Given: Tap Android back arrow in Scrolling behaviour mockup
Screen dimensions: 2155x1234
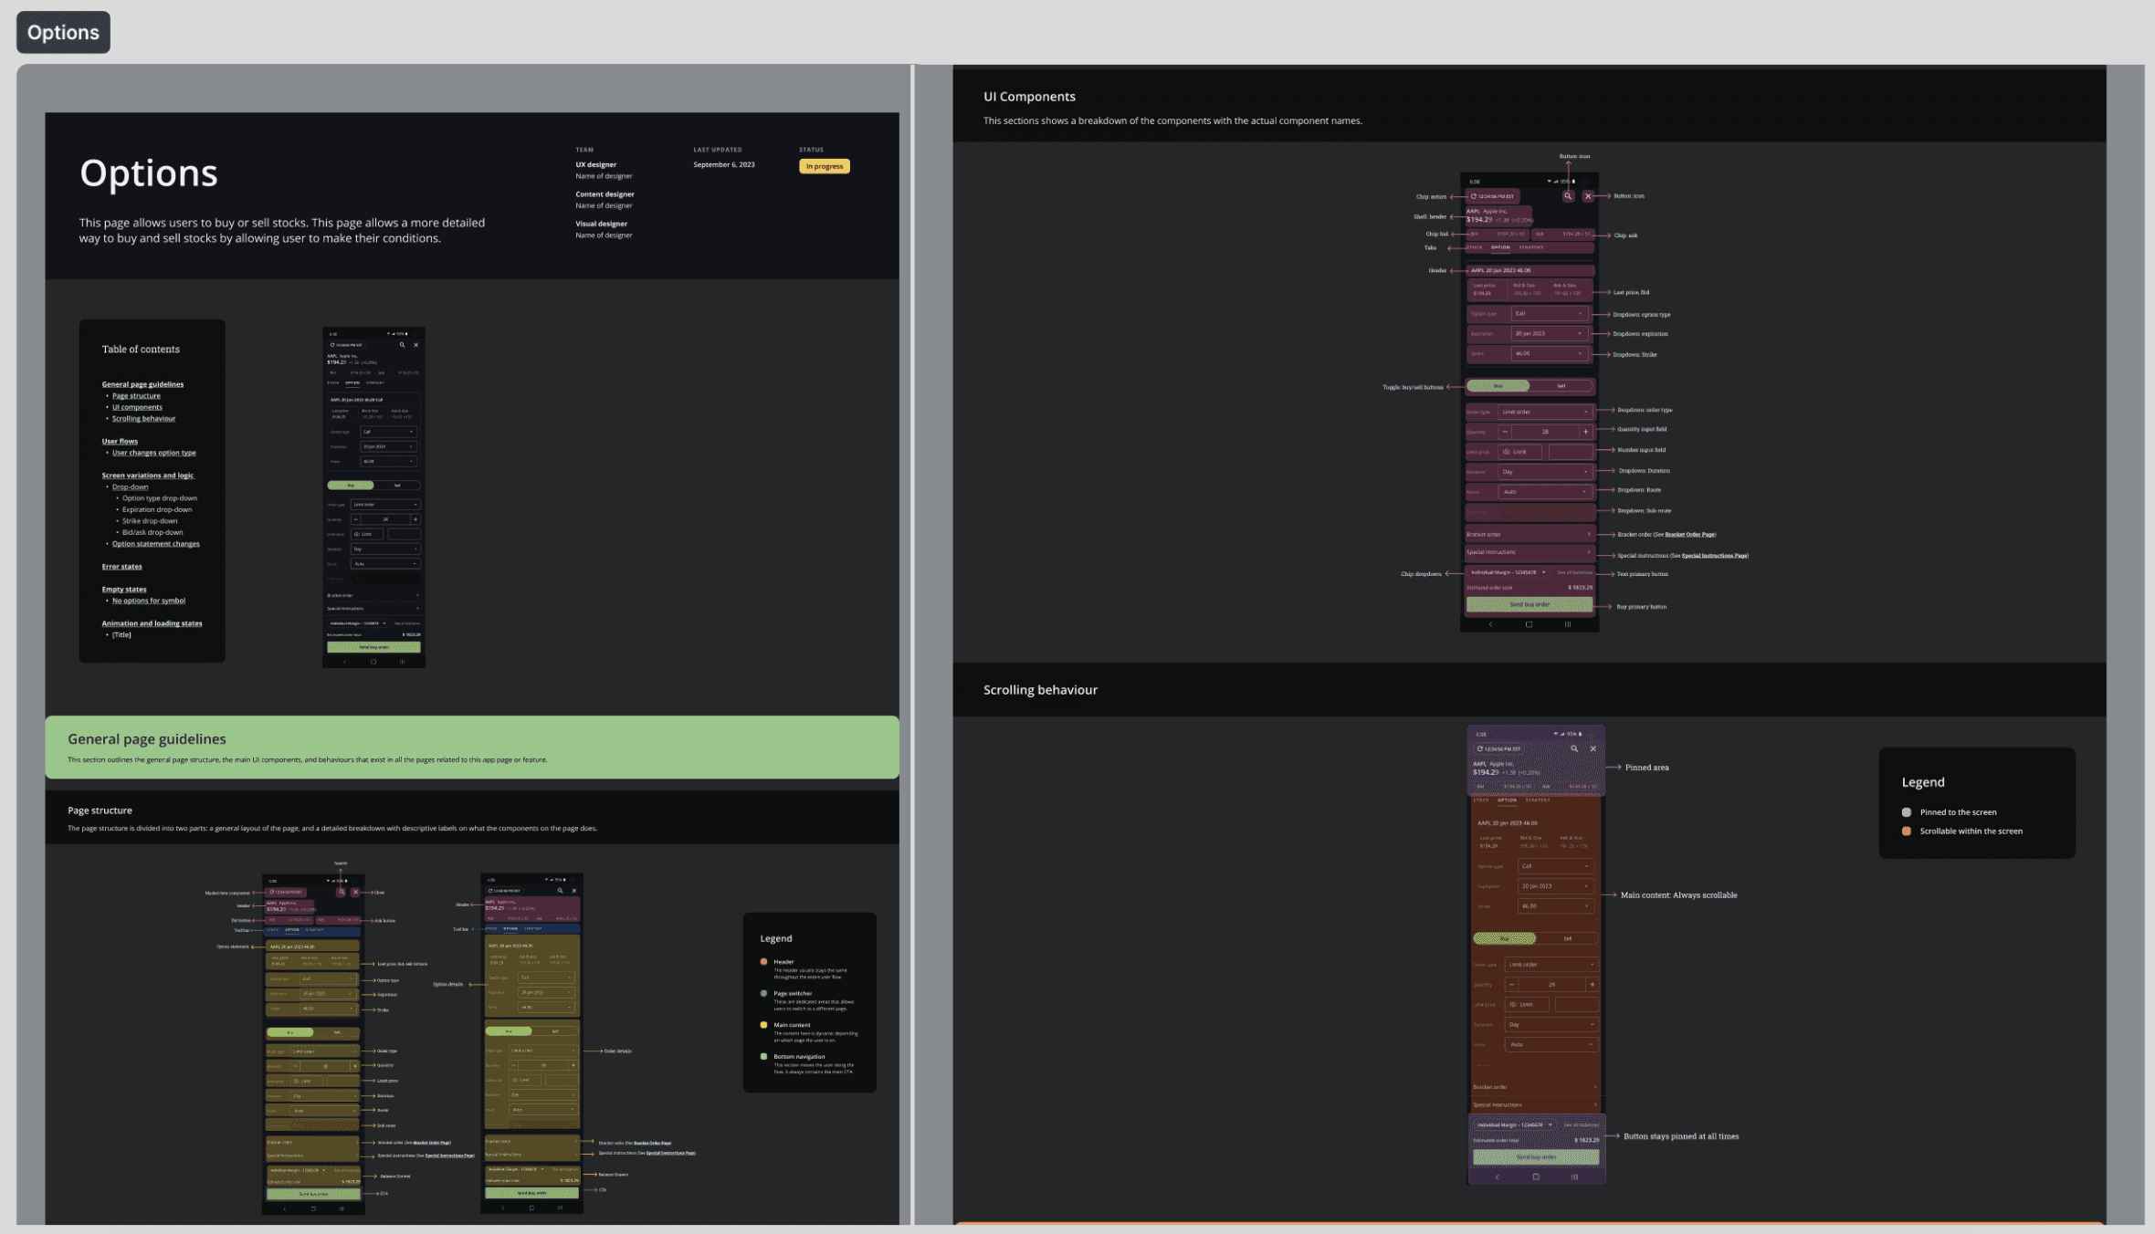Looking at the screenshot, I should (1497, 1176).
